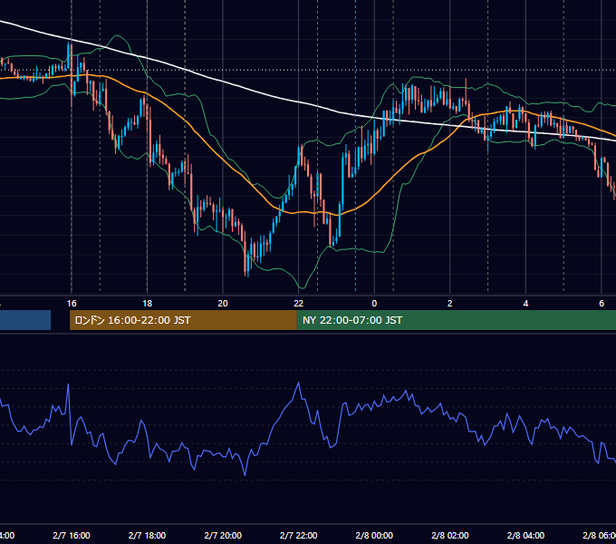Click the blue session bar left of London
616x544 pixels.
pyautogui.click(x=25, y=320)
